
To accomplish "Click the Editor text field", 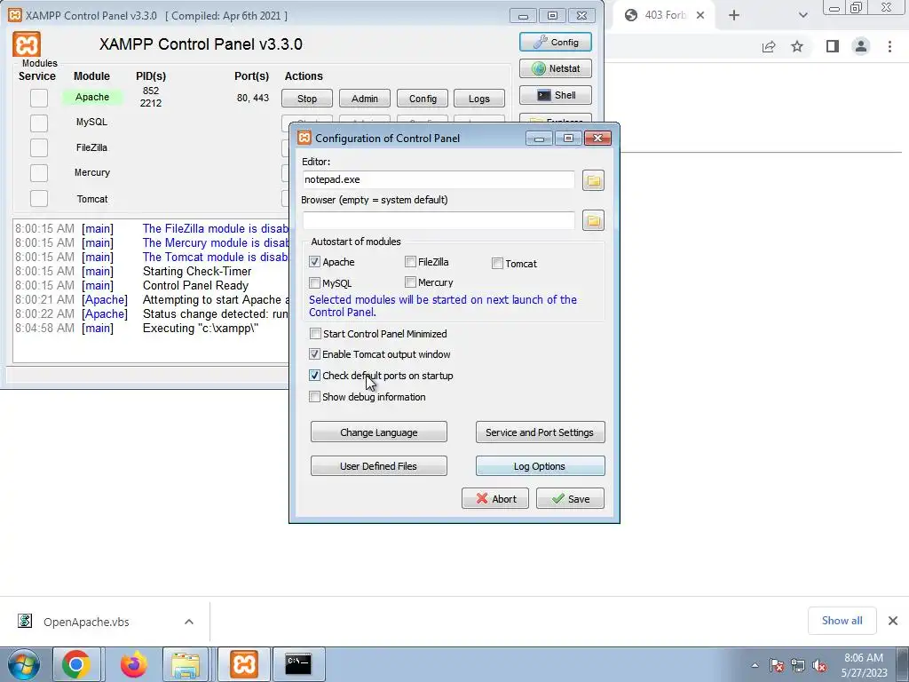I will pyautogui.click(x=439, y=179).
